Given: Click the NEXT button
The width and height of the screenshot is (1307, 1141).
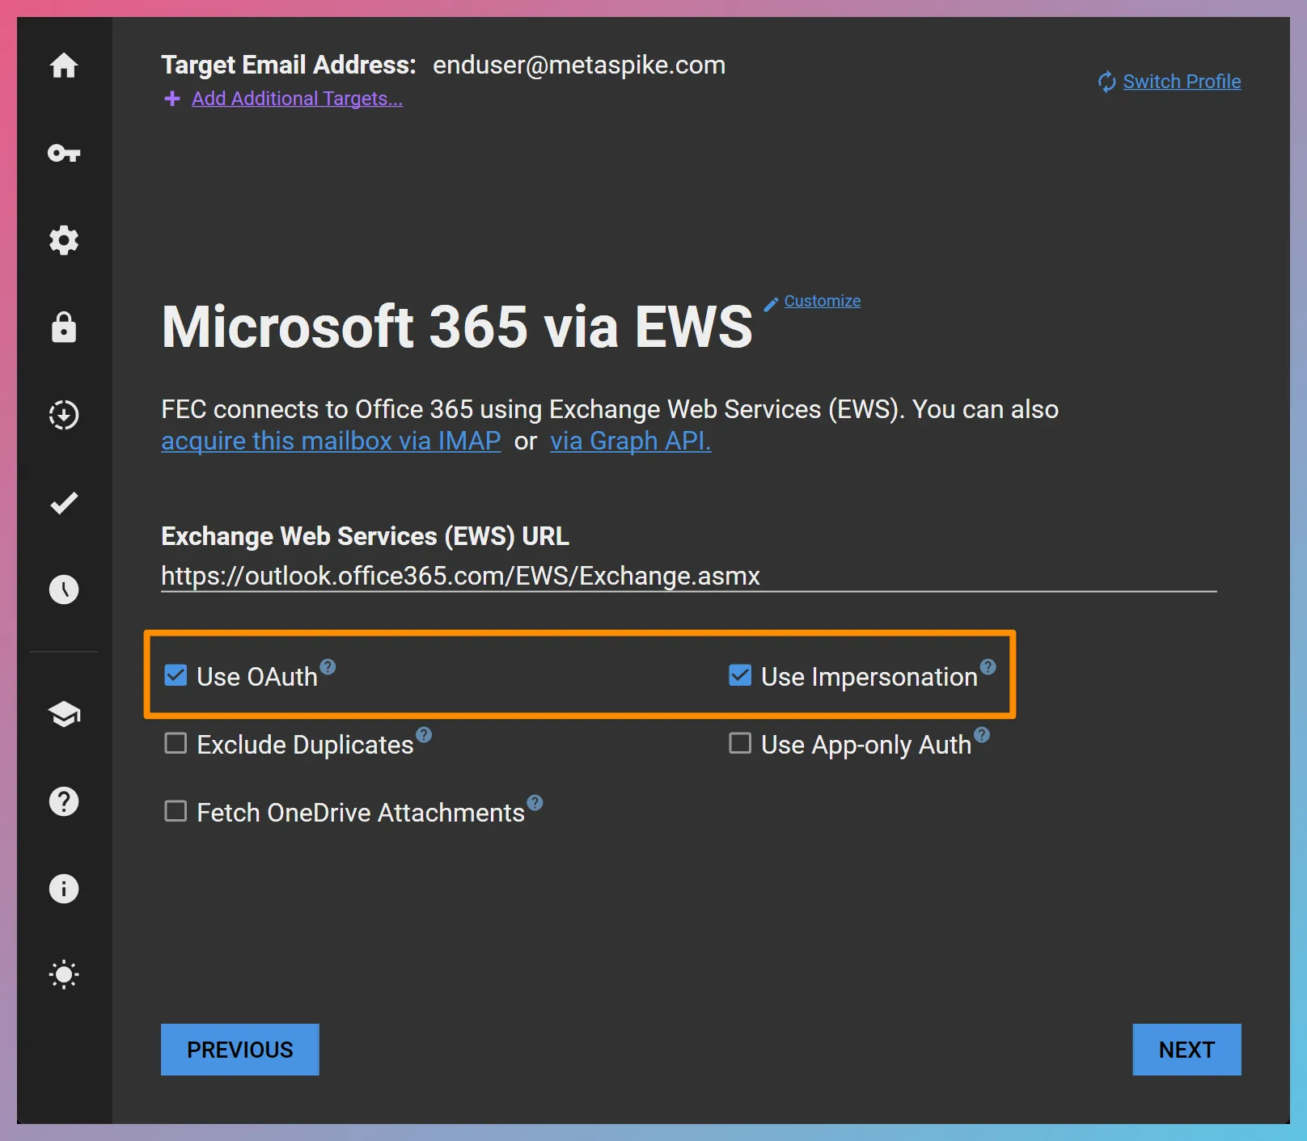Looking at the screenshot, I should 1186,1050.
